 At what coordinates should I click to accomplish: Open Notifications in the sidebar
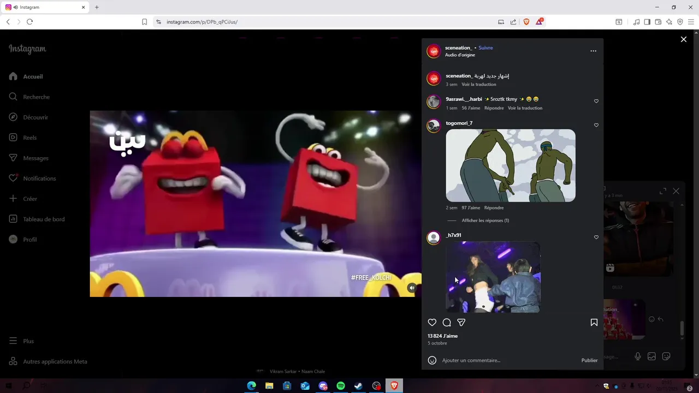[39, 178]
